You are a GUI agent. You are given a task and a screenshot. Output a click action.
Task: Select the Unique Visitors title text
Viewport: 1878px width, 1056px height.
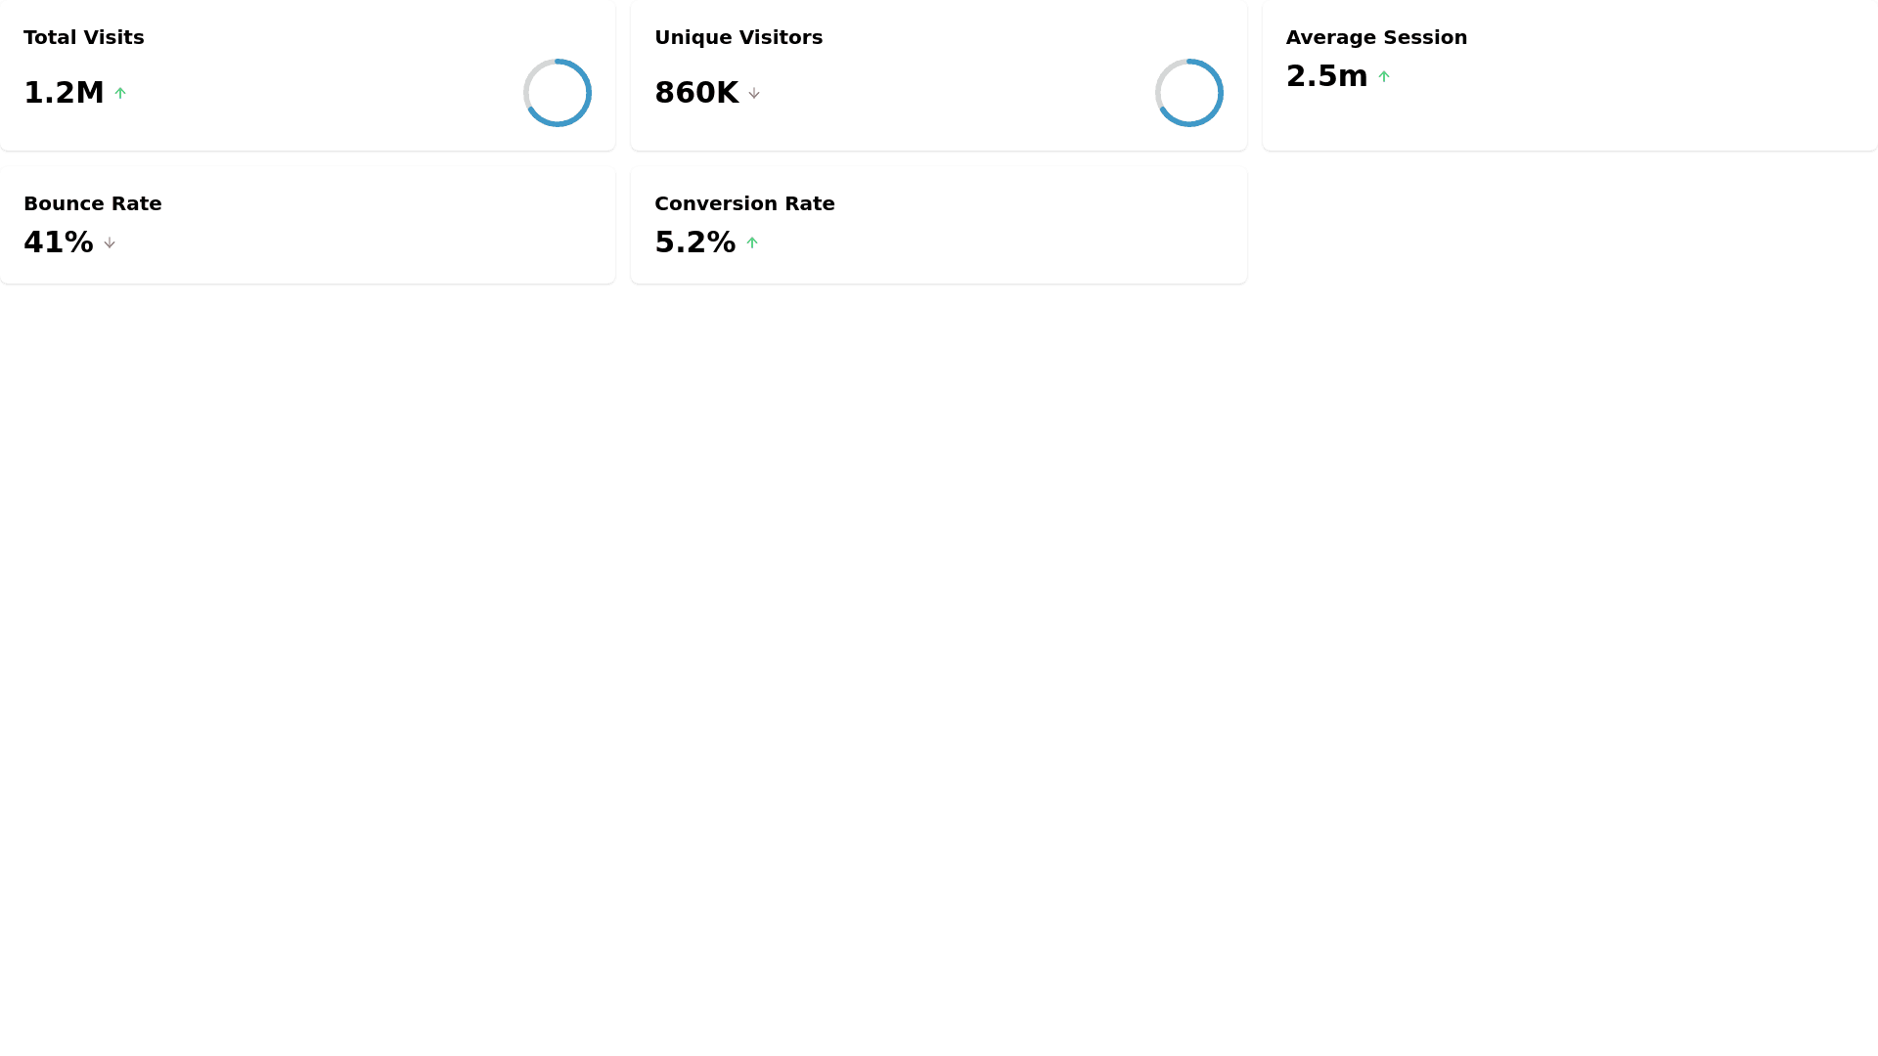coord(738,37)
